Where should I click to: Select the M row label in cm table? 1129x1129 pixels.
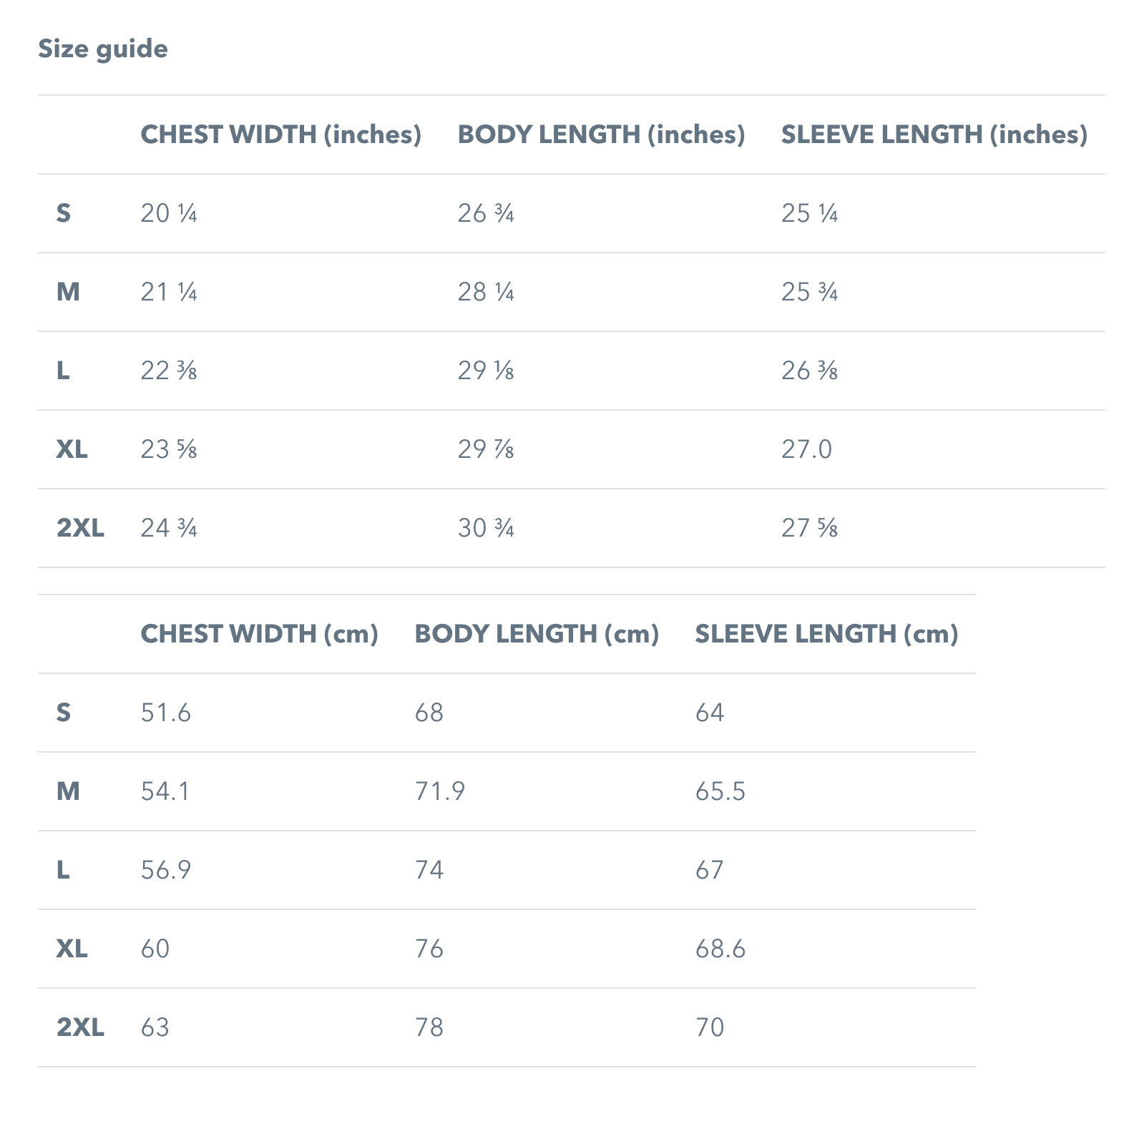[68, 791]
